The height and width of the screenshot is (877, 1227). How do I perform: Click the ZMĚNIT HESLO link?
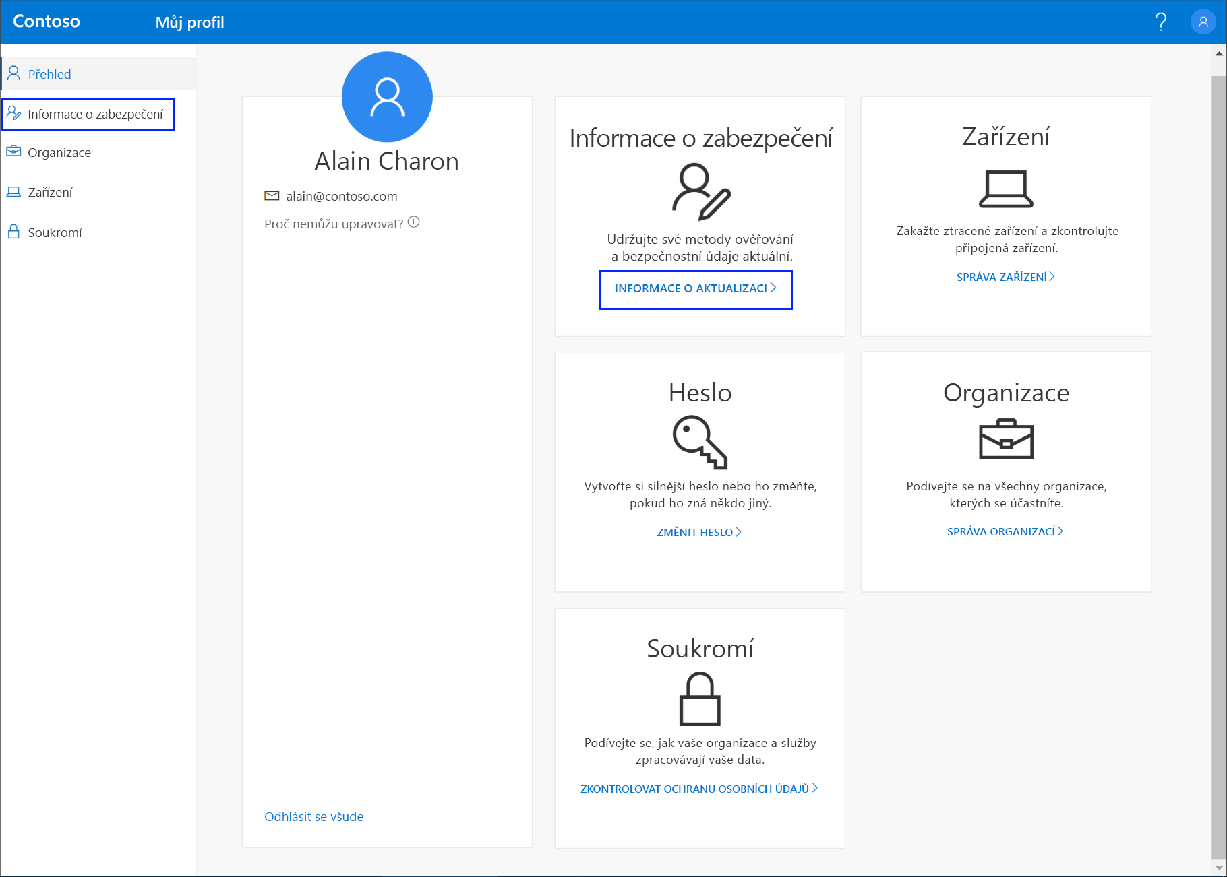click(x=700, y=532)
